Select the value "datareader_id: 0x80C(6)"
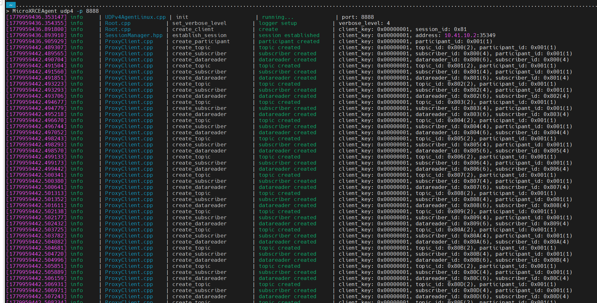Screen dimensions: 597x303 (452, 278)
